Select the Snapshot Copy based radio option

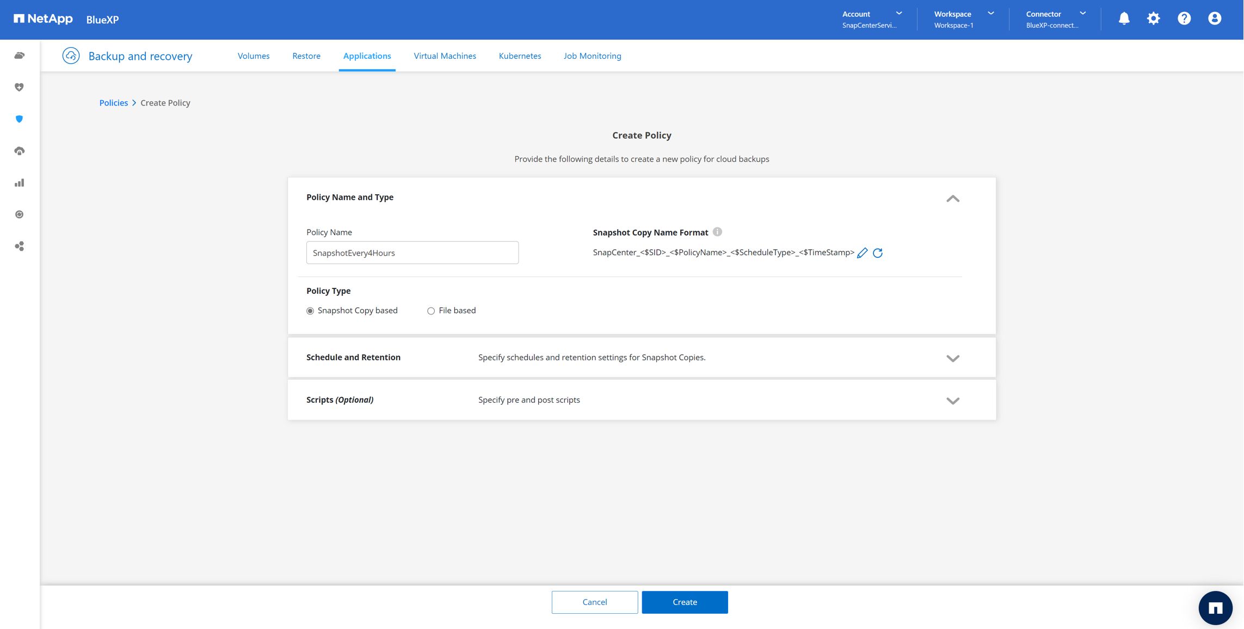310,311
